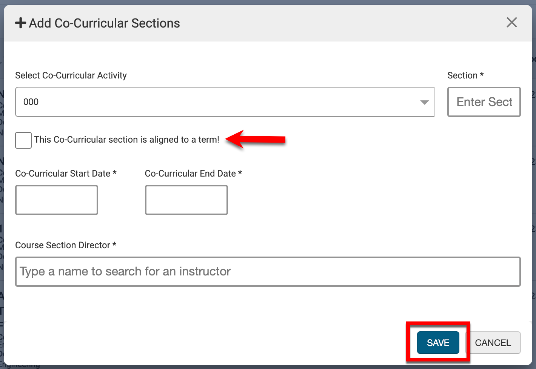This screenshot has height=369, width=536.
Task: Click the instructor name search field
Action: (268, 272)
